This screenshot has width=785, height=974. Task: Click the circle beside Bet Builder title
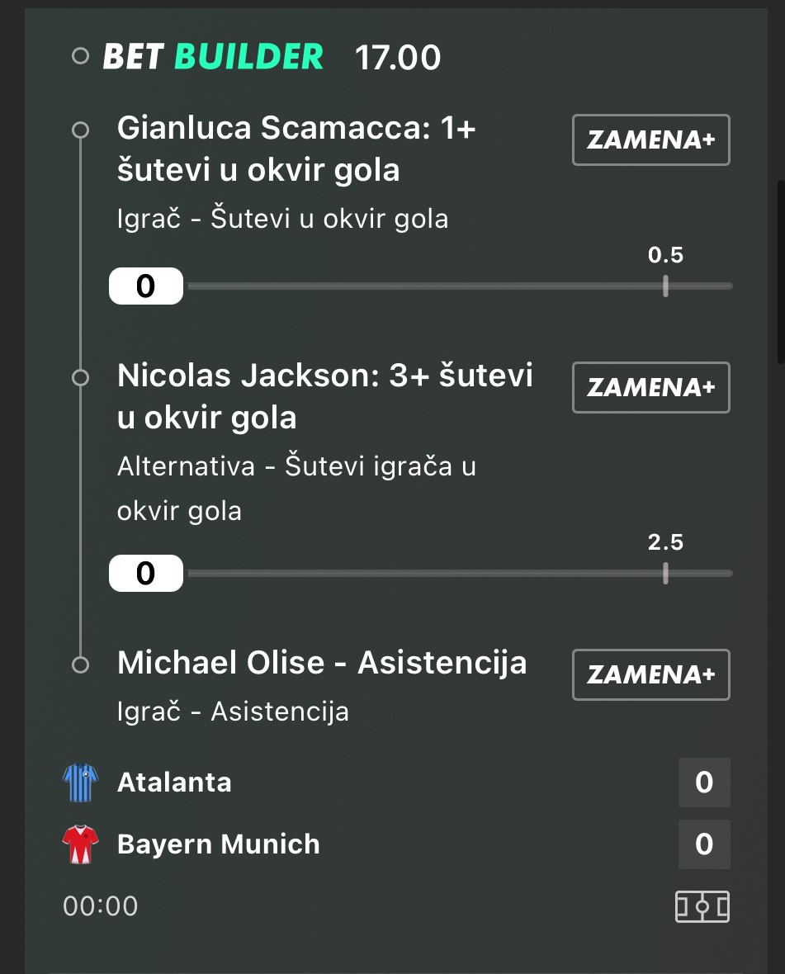click(x=80, y=57)
